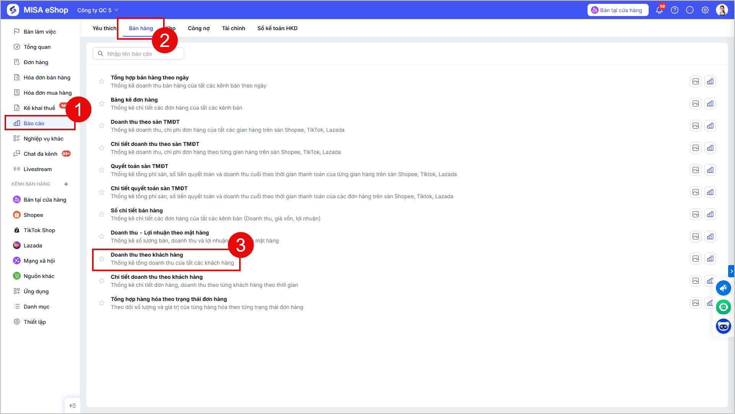Open chart view for Bảng kê đơn hàng
Viewport: 735px width, 414px height.
(x=710, y=103)
